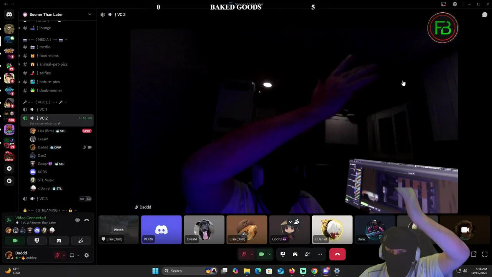Open User Settings gear icon
This screenshot has width=492, height=277.
(86, 255)
